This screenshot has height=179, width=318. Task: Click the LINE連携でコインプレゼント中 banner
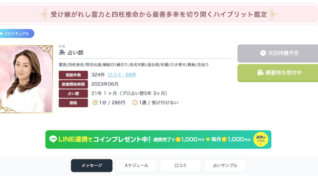(x=158, y=139)
